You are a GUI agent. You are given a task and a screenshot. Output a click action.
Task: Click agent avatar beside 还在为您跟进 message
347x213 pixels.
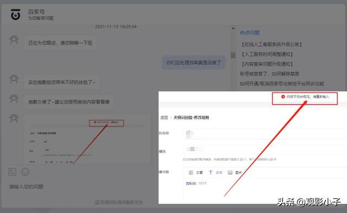click(14, 40)
